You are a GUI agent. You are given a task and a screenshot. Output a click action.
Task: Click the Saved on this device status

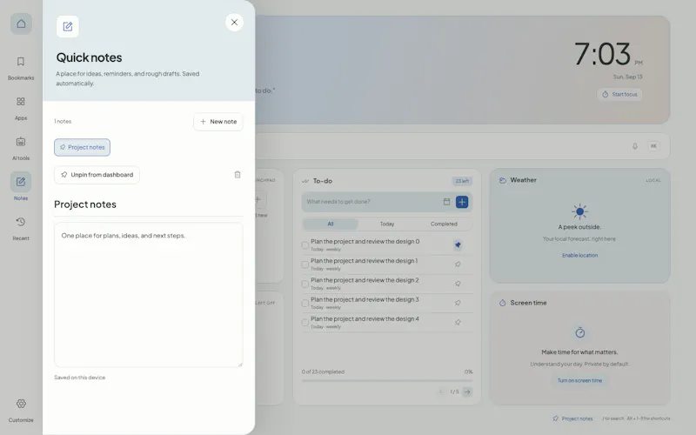click(x=80, y=378)
